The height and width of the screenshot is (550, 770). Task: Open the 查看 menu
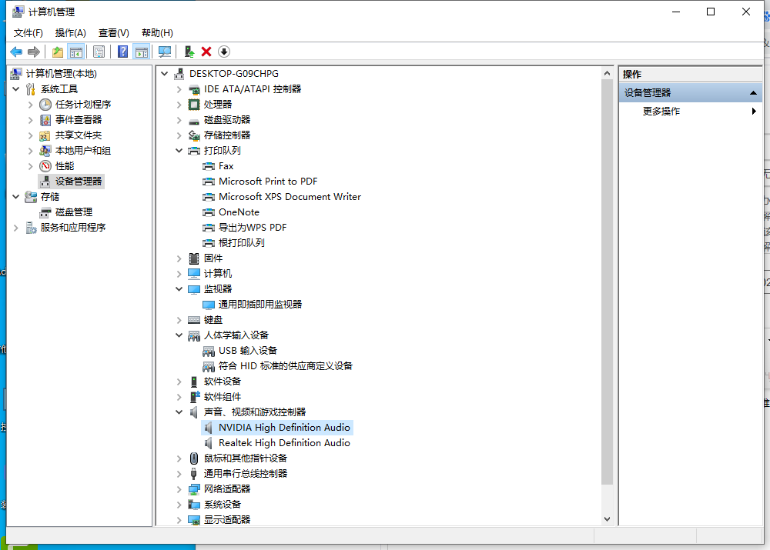tap(112, 32)
